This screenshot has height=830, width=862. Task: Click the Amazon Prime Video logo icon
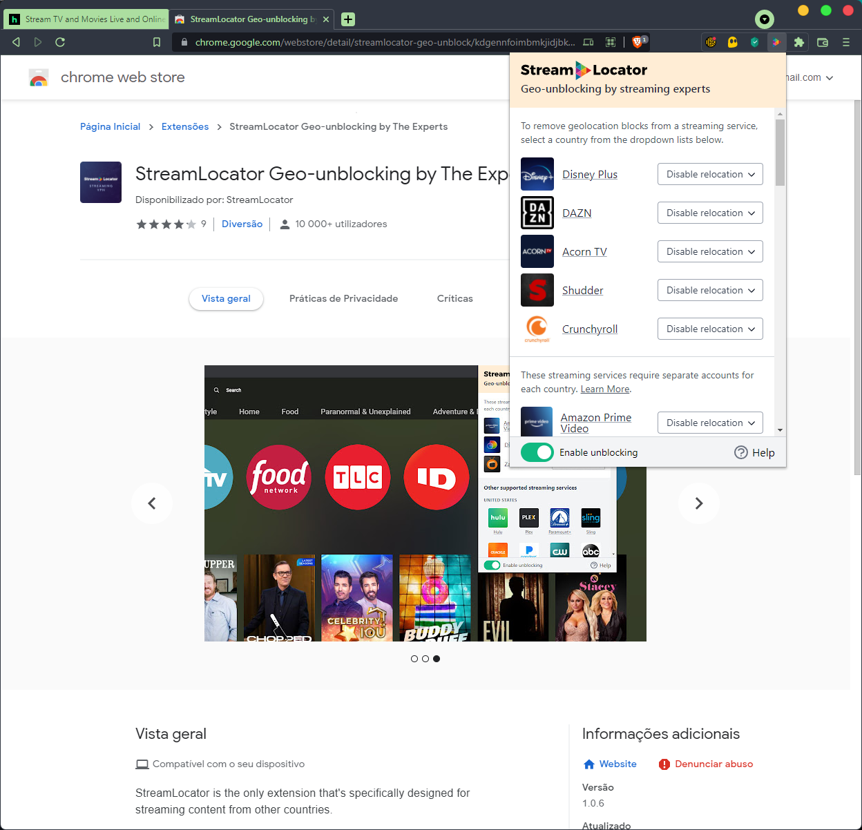[x=537, y=421]
